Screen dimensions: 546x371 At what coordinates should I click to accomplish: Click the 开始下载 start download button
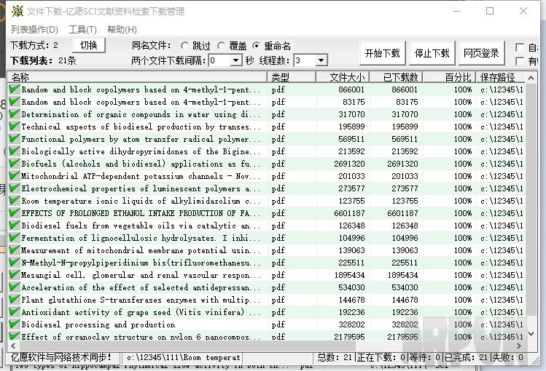click(x=382, y=53)
